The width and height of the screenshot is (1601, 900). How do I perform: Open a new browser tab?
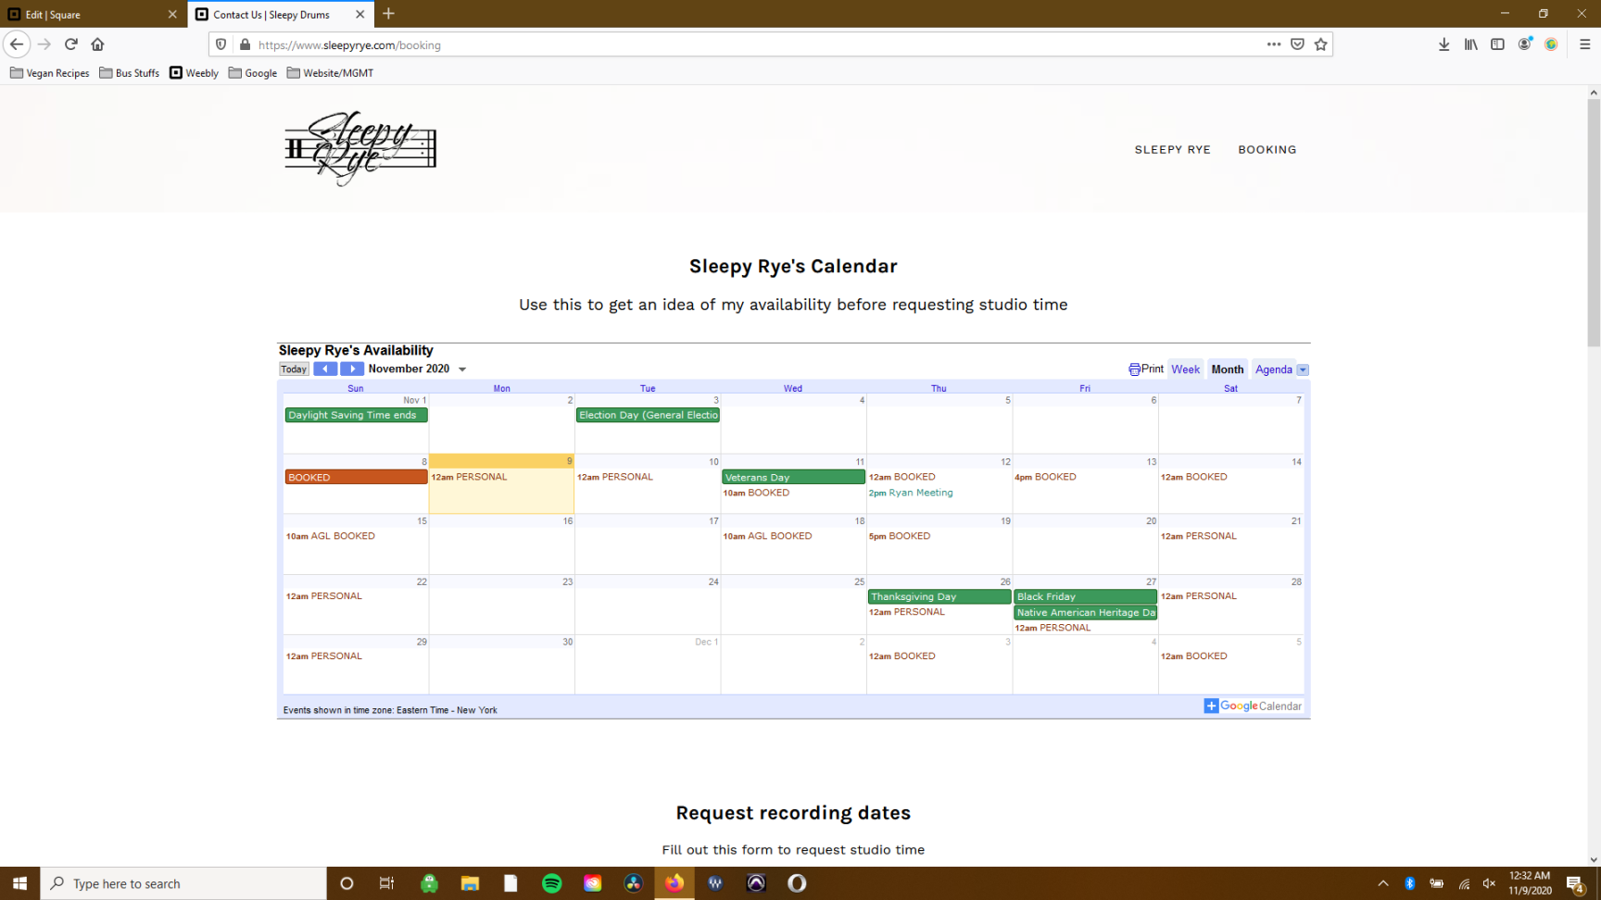click(x=388, y=14)
